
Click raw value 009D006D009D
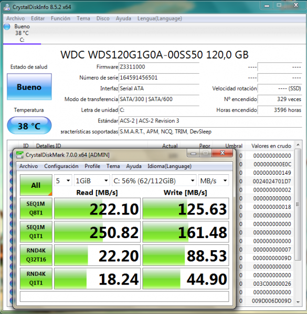[x=272, y=301]
